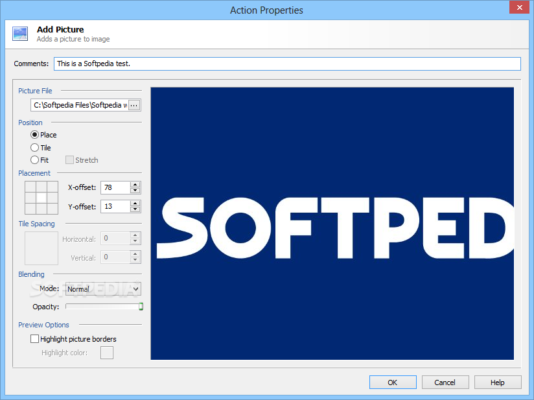Click the Tile Spacing preview box
This screenshot has height=400, width=534.
click(41, 248)
